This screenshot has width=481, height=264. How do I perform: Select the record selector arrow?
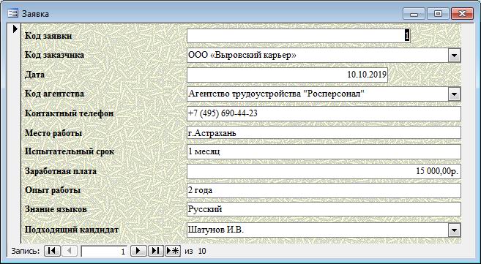point(15,29)
